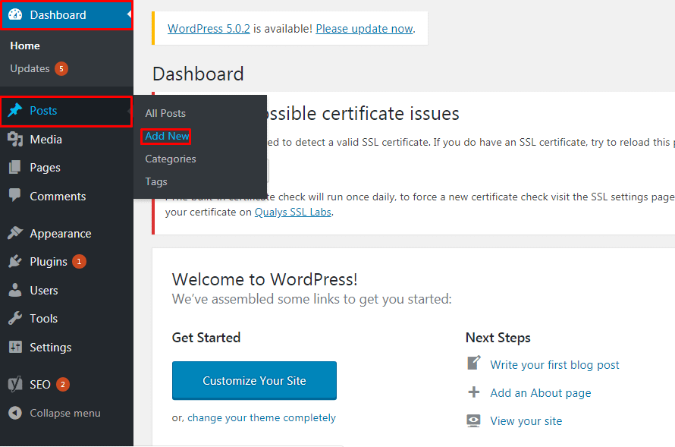The width and height of the screenshot is (675, 447).
Task: Click Add an About page link
Action: (541, 393)
